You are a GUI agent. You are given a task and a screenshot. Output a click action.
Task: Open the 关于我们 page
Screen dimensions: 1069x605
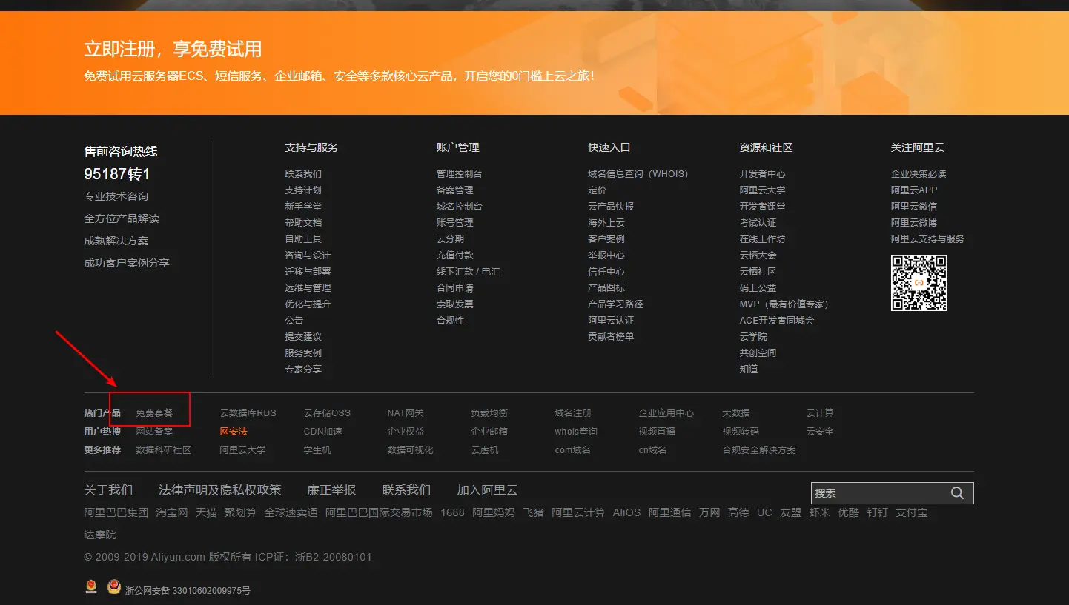pos(108,489)
